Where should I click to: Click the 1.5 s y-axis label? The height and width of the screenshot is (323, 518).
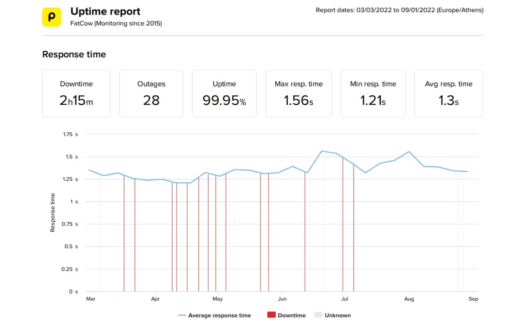pyautogui.click(x=72, y=157)
